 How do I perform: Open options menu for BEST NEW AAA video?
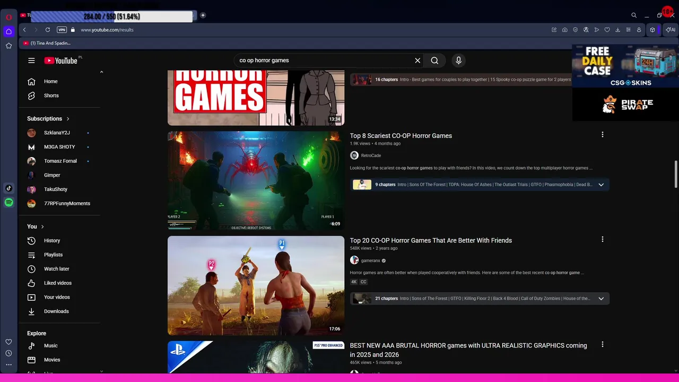pos(602,344)
